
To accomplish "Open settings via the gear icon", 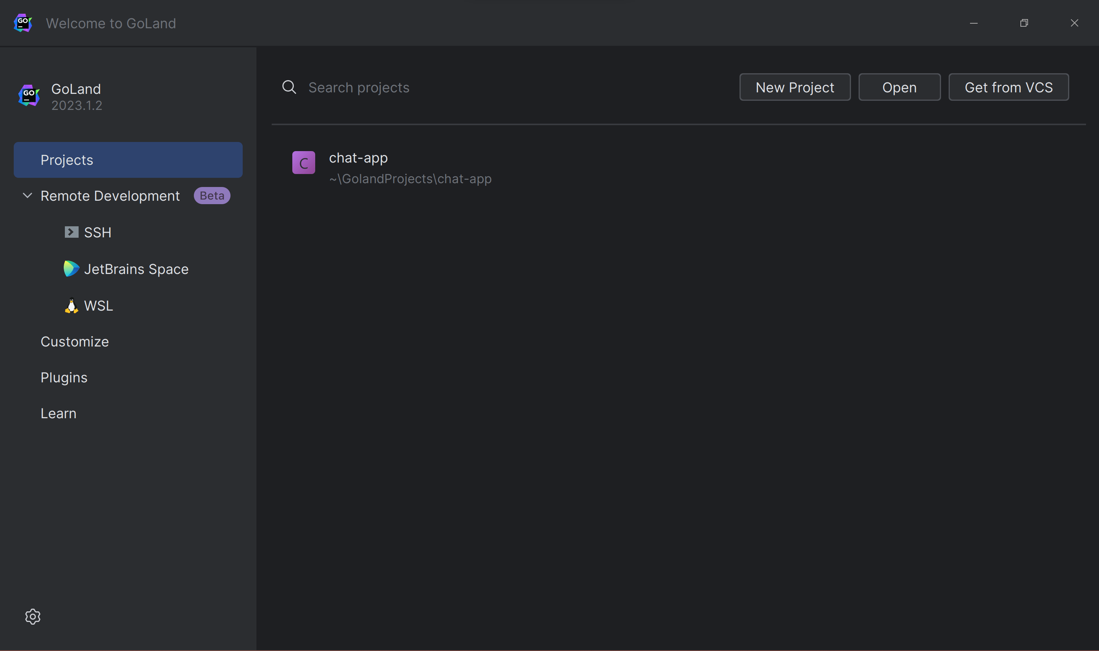I will tap(32, 616).
